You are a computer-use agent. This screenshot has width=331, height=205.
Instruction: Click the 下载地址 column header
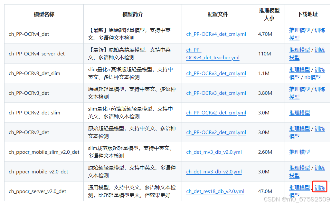tap(307, 14)
